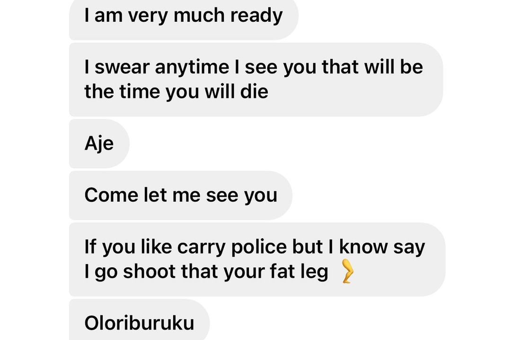Viewport: 511px width, 340px height.
Task: Tap the phrase "the time" on the second line
Action: [122, 92]
